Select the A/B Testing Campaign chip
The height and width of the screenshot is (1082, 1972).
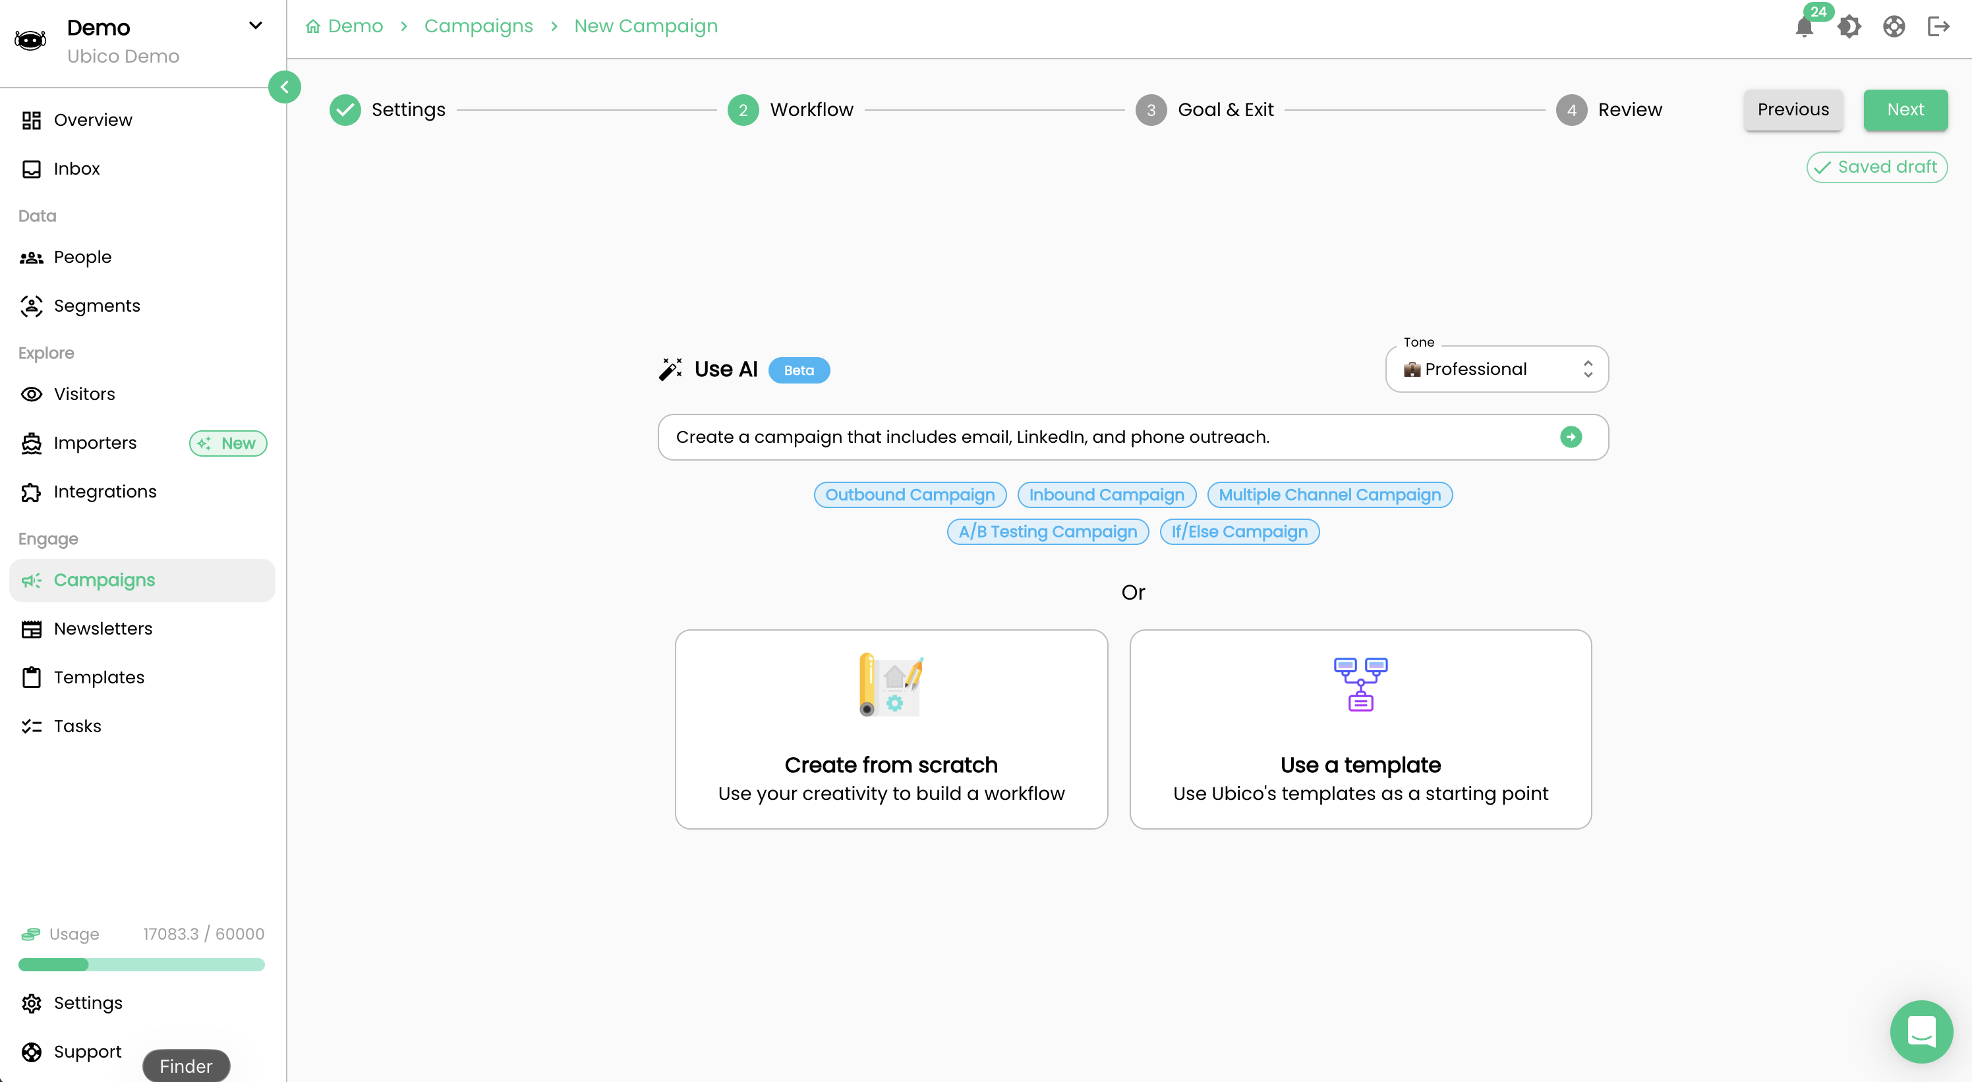(x=1047, y=532)
